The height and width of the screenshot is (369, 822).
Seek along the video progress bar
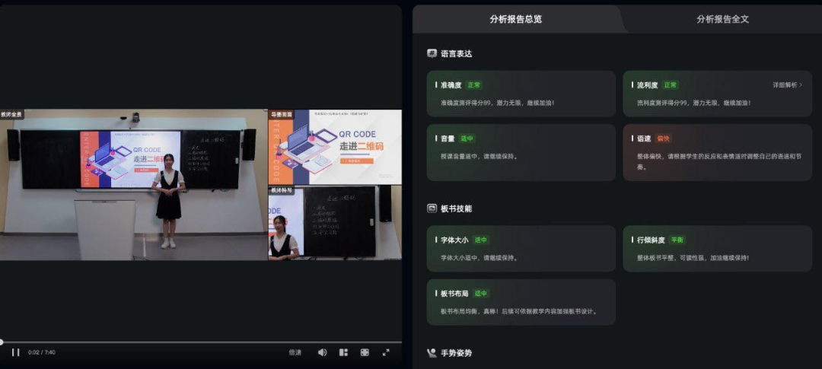(x=201, y=342)
